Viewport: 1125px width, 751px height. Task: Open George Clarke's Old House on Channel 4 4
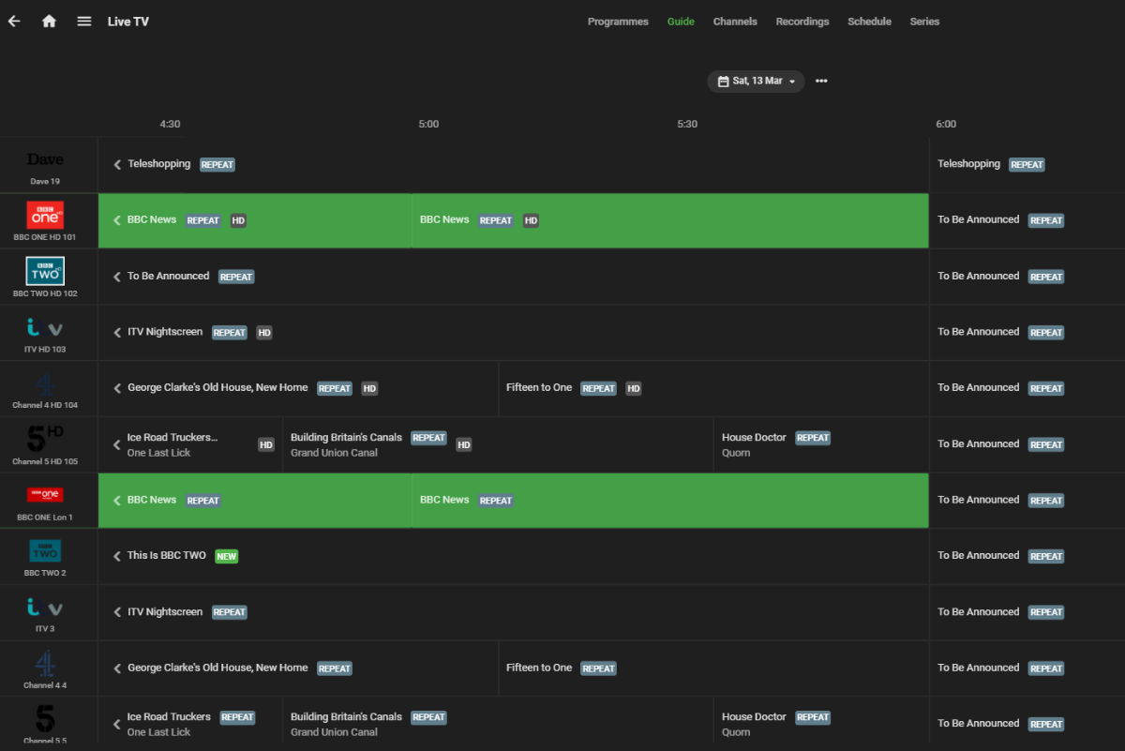[x=298, y=668]
